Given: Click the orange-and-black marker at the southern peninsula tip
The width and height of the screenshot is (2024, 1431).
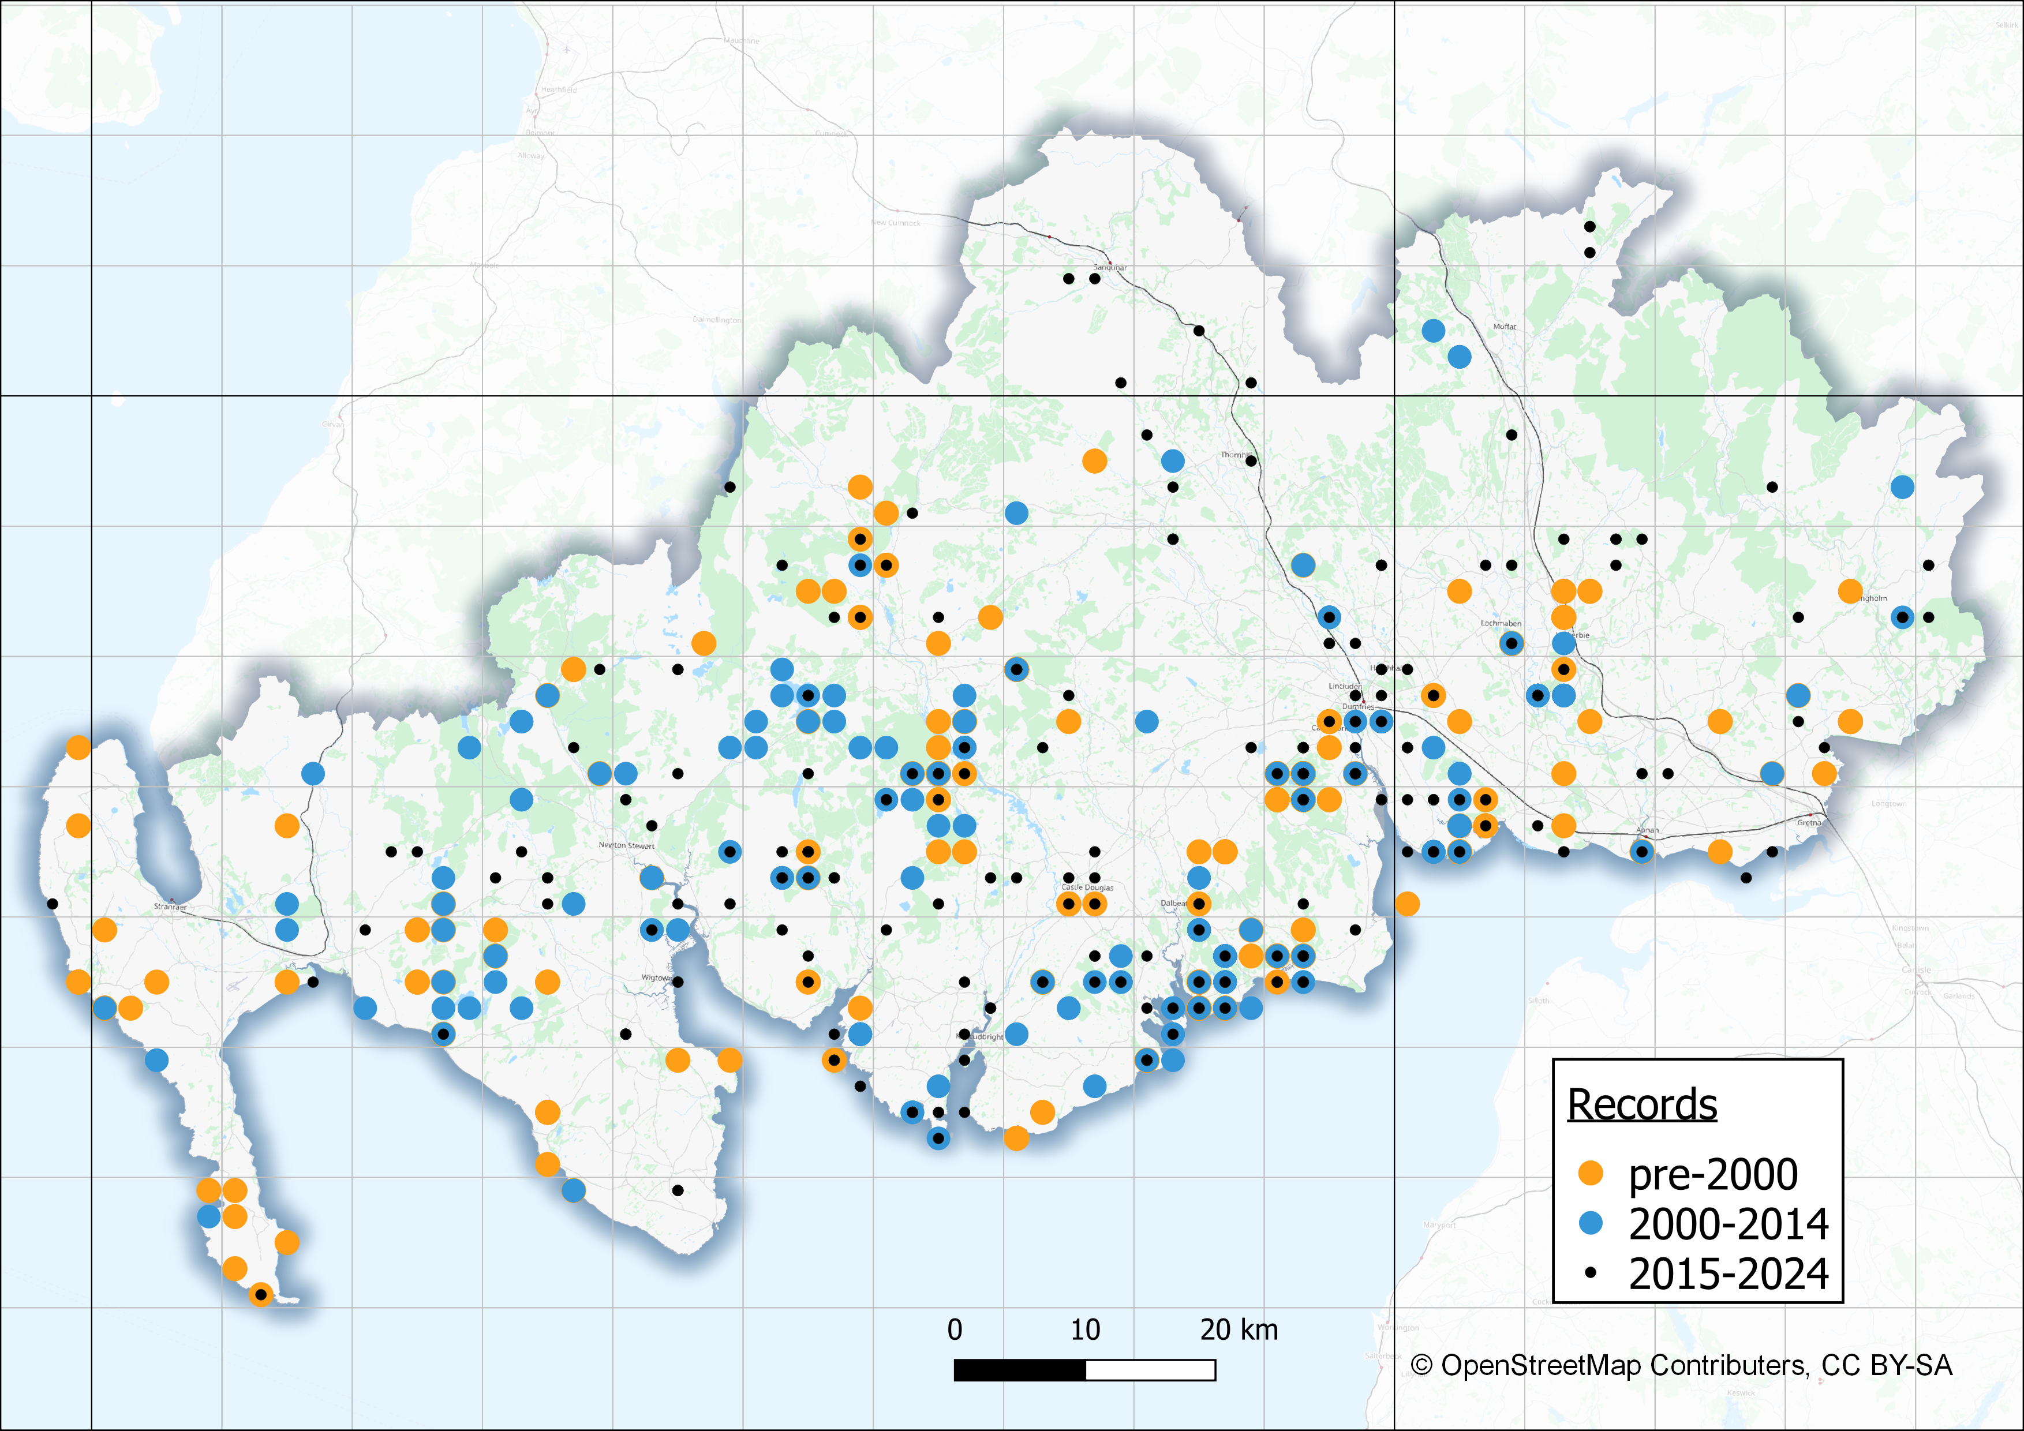Looking at the screenshot, I should [260, 1294].
